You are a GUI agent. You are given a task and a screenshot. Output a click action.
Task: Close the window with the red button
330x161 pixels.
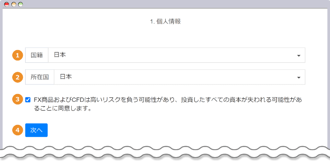pos(7,4)
